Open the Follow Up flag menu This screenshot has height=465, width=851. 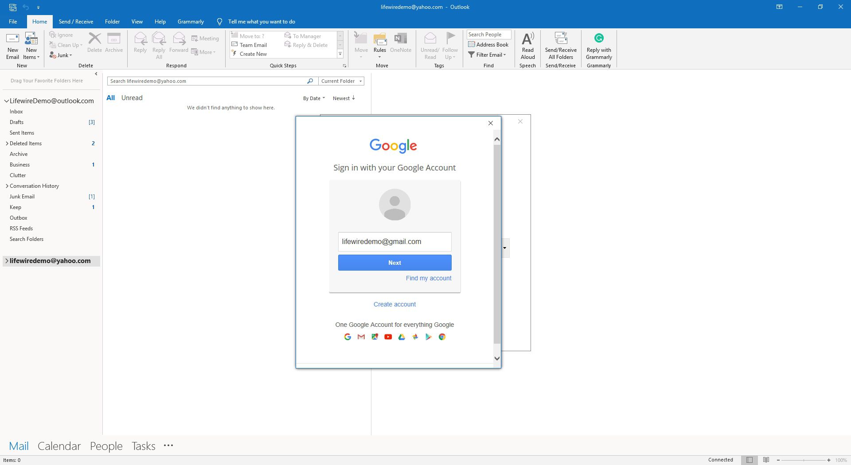click(450, 46)
